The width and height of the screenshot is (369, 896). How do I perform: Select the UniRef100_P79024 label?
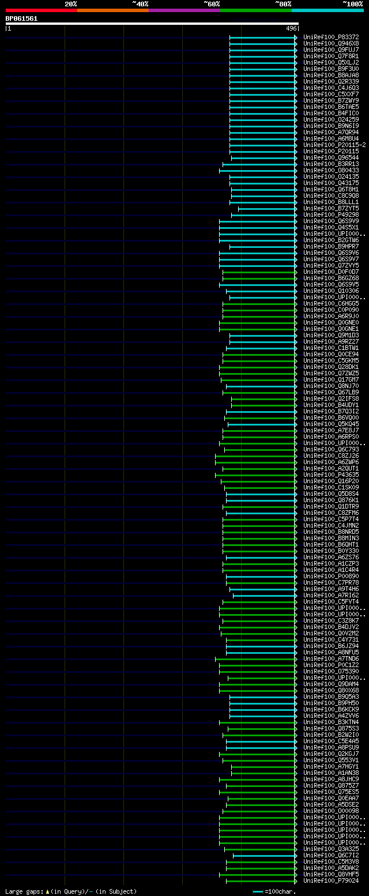tap(331, 881)
